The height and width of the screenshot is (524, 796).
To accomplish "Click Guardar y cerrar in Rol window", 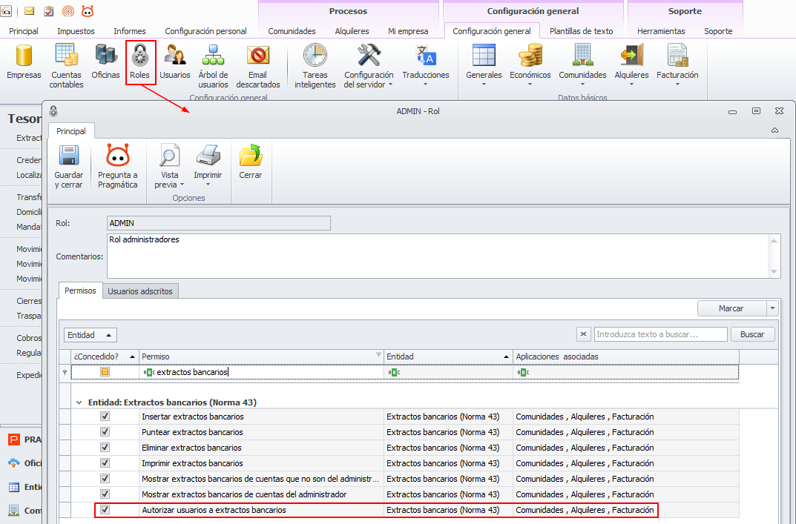I will [68, 166].
